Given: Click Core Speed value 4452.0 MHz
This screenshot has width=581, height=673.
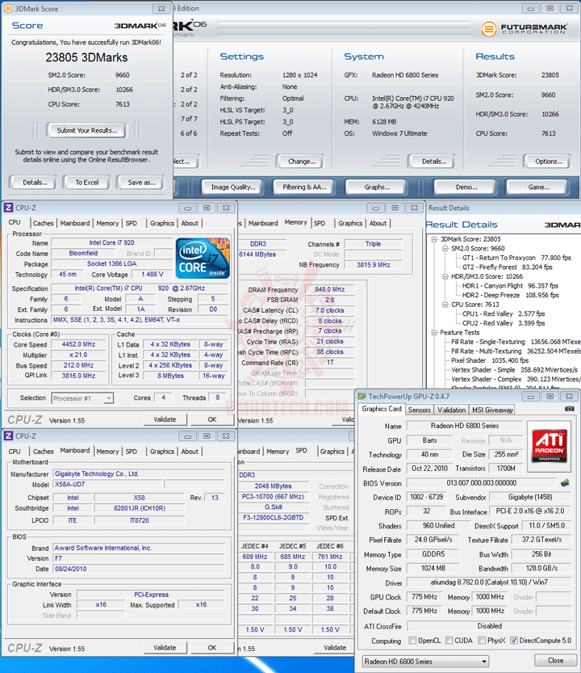Looking at the screenshot, I should coord(78,344).
